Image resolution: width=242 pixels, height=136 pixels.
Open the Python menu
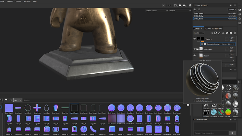click(19, 1)
